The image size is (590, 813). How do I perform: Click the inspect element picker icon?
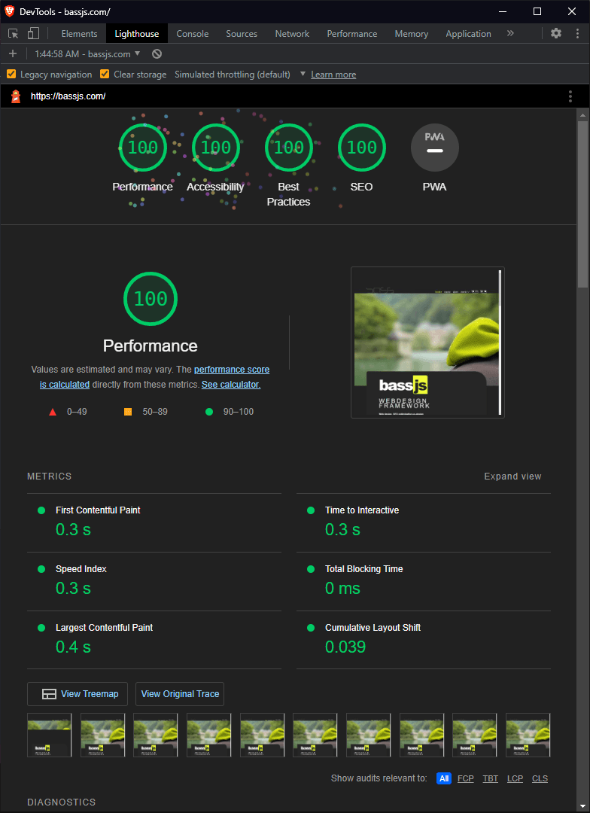[14, 34]
